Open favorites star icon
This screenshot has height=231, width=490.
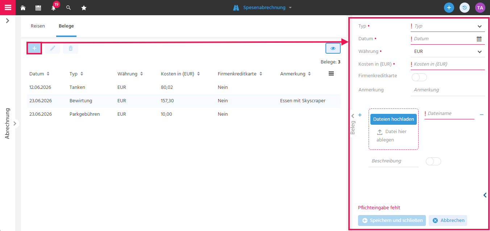click(x=84, y=8)
